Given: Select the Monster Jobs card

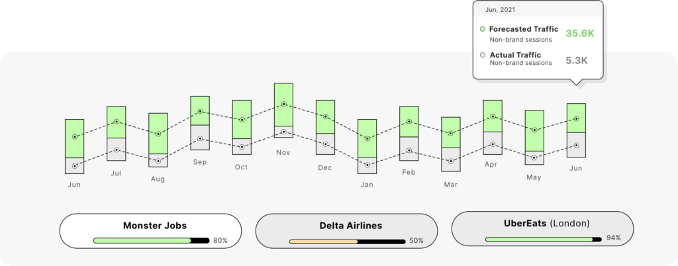Looking at the screenshot, I should pos(150,230).
